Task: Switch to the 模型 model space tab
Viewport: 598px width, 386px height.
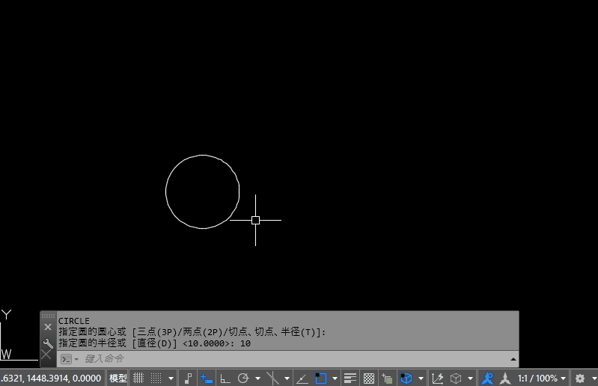Action: pos(118,379)
